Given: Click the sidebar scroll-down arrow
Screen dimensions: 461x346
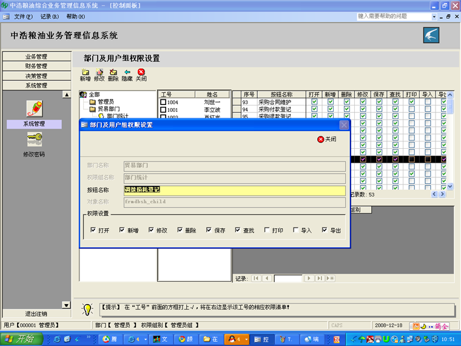Looking at the screenshot, I should (67, 305).
